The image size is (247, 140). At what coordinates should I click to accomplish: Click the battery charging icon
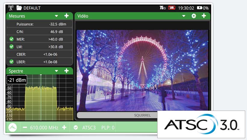click(x=199, y=8)
